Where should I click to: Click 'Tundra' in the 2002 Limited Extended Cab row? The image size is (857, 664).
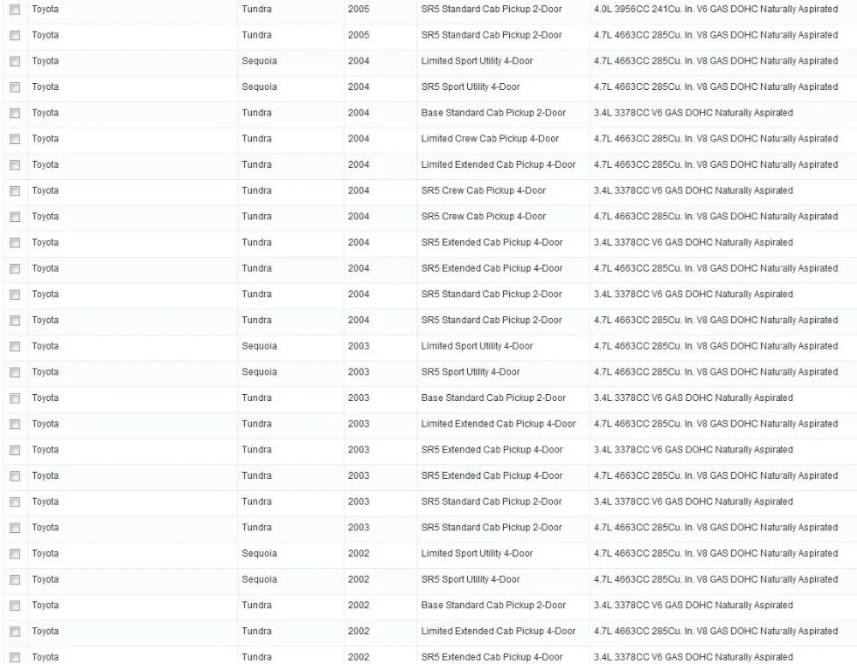256,631
